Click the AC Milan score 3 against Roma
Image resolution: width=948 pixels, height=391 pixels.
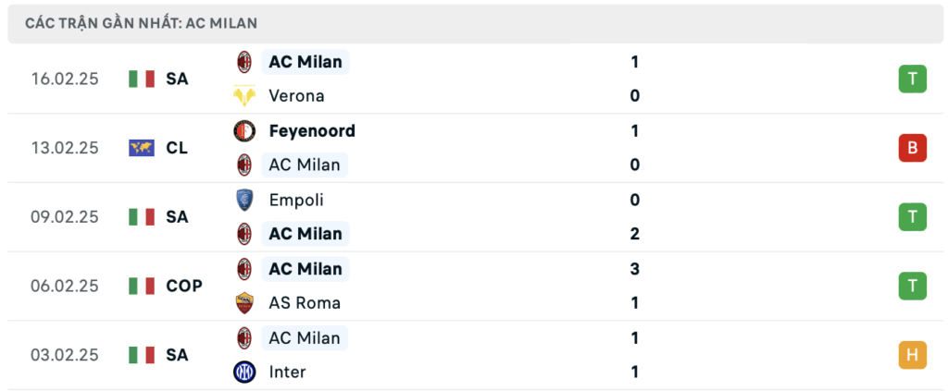[x=635, y=269]
